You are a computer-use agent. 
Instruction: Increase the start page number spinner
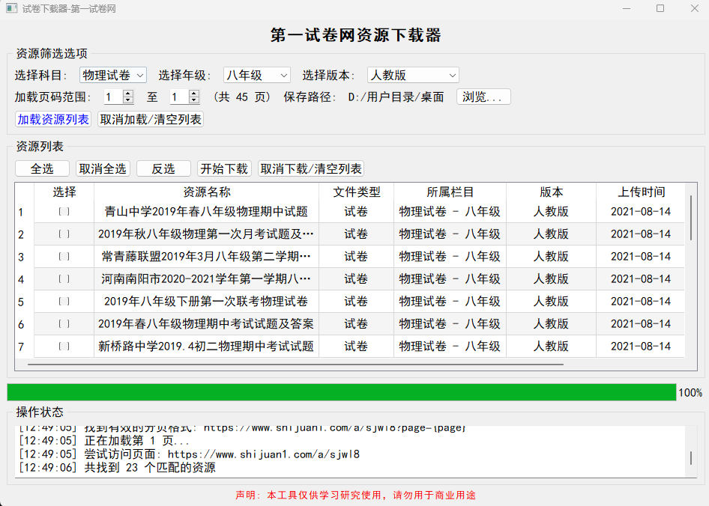(128, 93)
